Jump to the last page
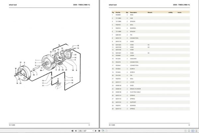 click(x=99, y=131)
